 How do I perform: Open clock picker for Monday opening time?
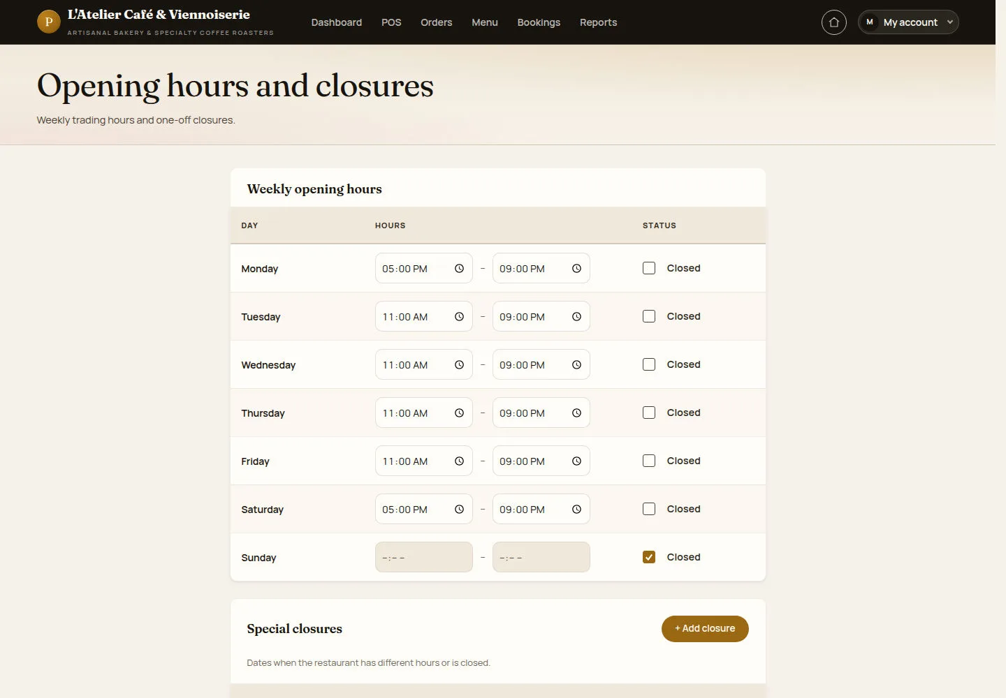click(x=459, y=269)
